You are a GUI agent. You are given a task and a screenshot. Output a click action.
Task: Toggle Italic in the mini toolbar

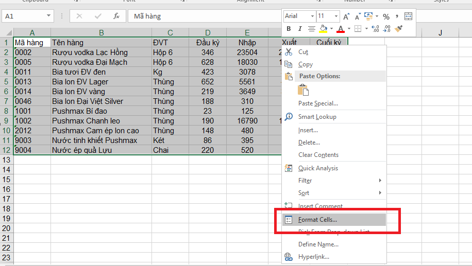click(299, 29)
